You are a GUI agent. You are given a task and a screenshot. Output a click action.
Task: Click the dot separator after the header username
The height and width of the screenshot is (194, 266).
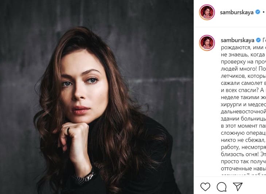263,12
